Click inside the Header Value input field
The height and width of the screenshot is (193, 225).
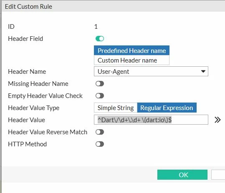point(151,120)
